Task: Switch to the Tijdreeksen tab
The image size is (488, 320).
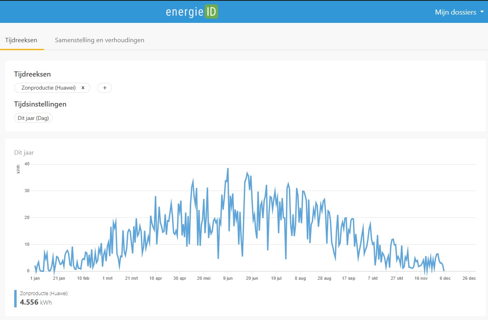Action: (21, 40)
